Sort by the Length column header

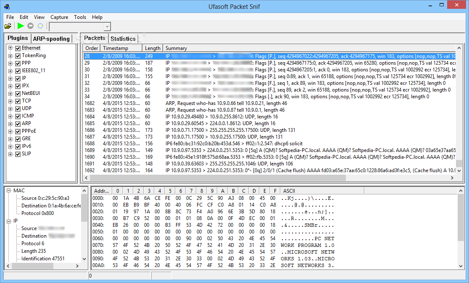[x=153, y=48]
